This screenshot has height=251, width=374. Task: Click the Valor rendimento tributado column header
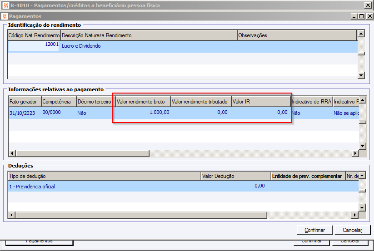(201, 102)
